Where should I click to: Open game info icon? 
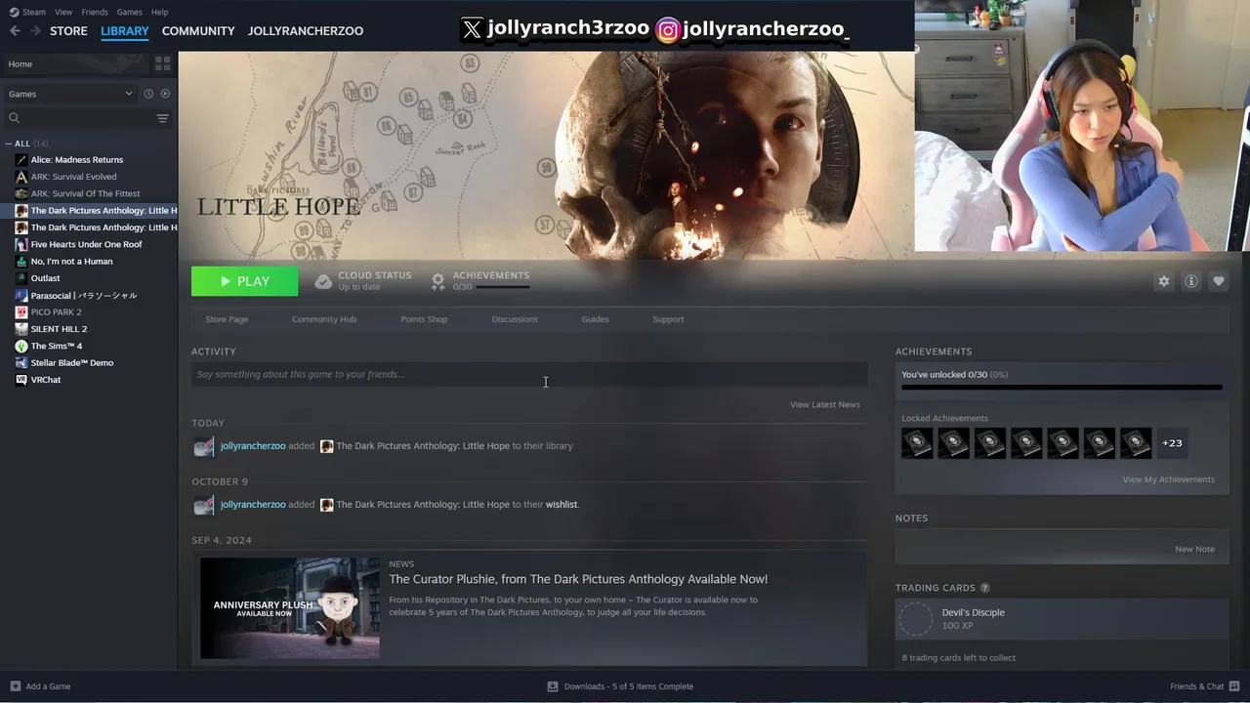pos(1191,281)
